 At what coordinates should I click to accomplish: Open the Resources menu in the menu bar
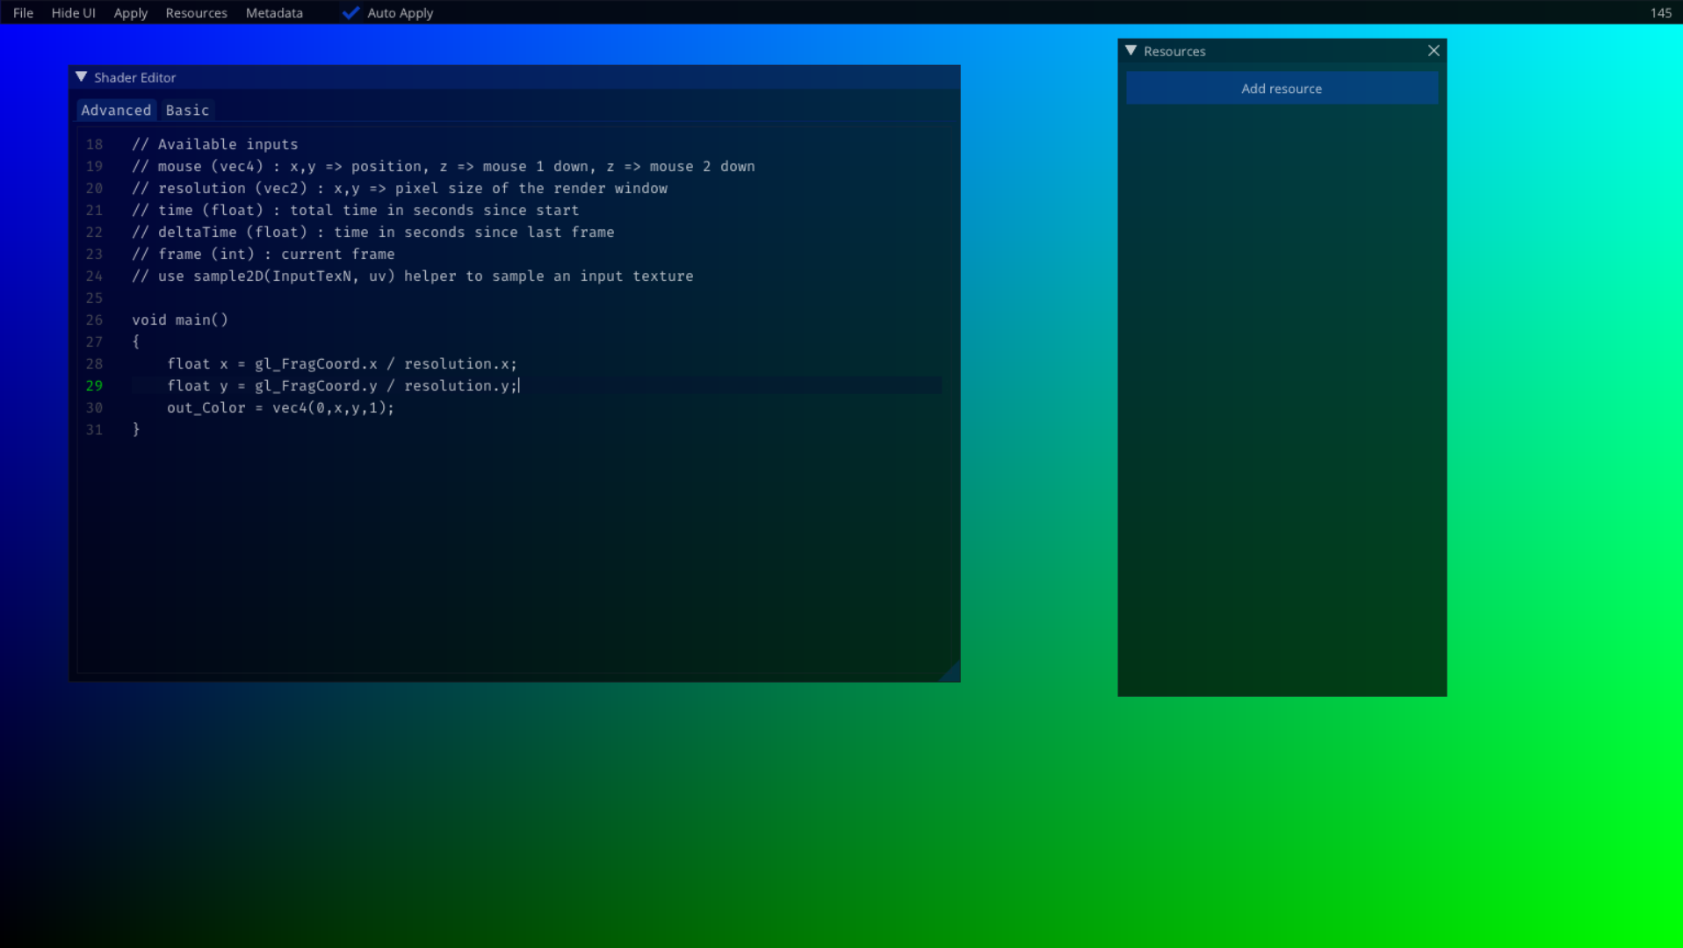(x=196, y=12)
